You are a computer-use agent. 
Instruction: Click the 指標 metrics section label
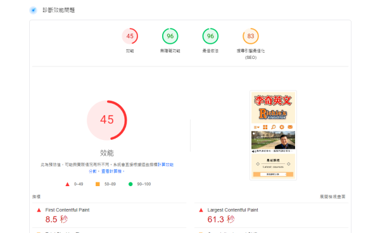click(36, 197)
